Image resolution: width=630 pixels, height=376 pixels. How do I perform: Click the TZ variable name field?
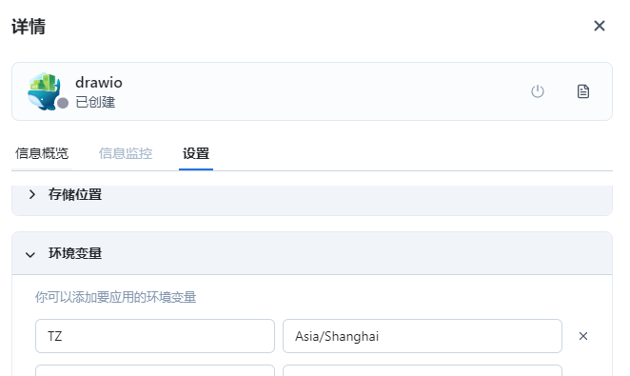point(155,336)
